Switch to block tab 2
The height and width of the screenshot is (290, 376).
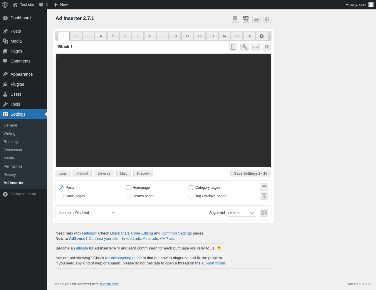point(76,36)
